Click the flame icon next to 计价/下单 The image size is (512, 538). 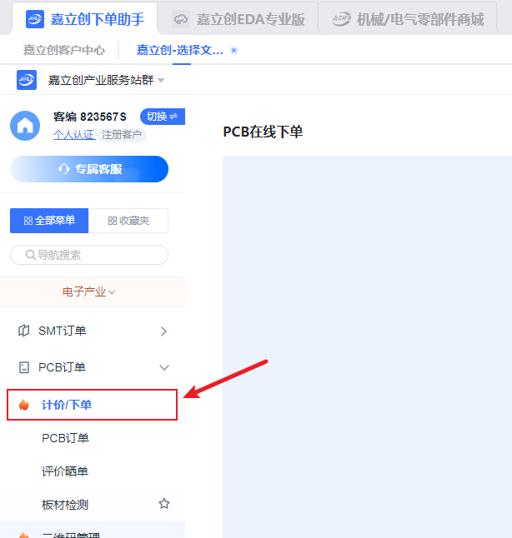pyautogui.click(x=23, y=405)
